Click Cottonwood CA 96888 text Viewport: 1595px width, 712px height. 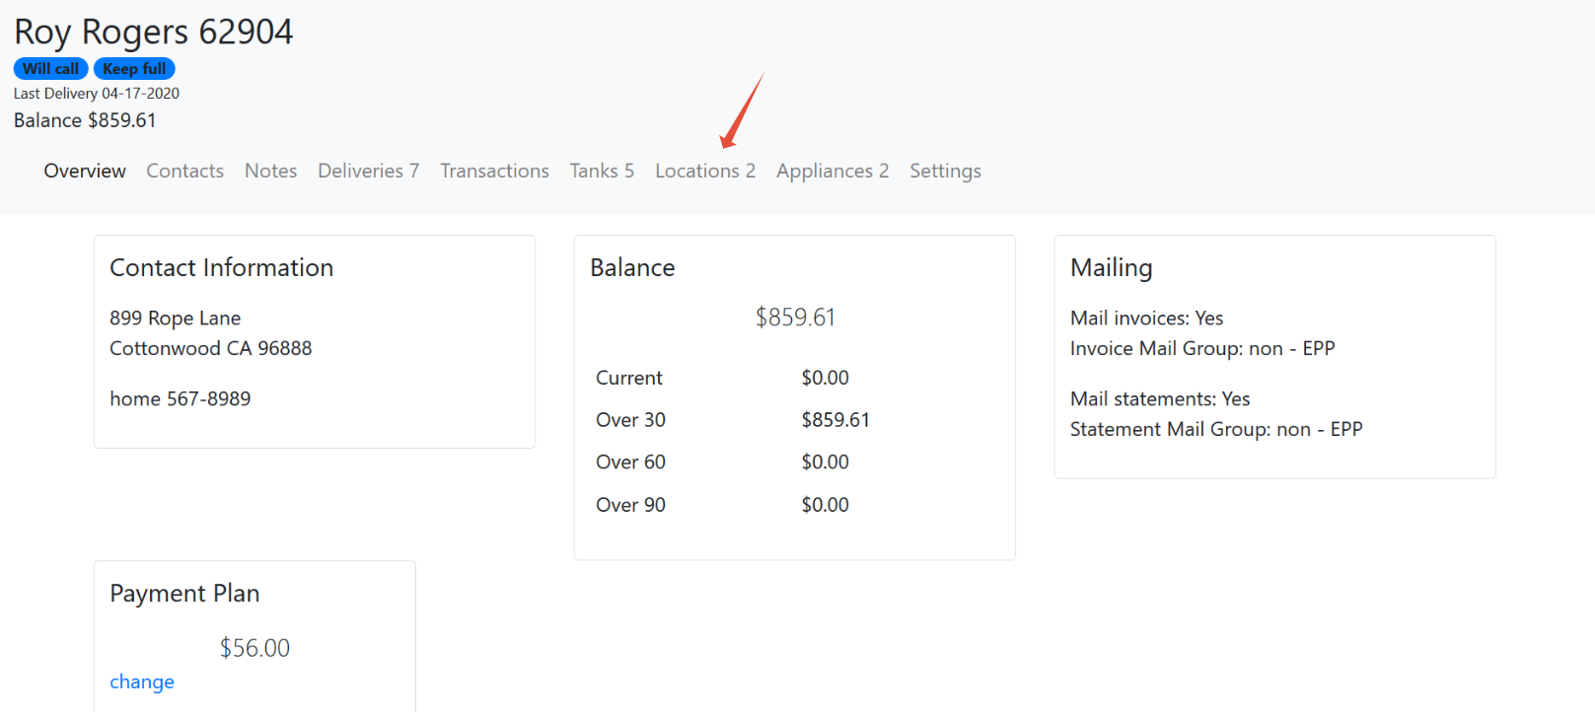point(211,348)
